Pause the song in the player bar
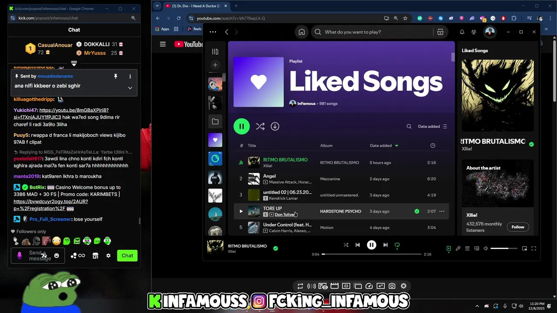Image resolution: width=557 pixels, height=313 pixels. pos(372,245)
